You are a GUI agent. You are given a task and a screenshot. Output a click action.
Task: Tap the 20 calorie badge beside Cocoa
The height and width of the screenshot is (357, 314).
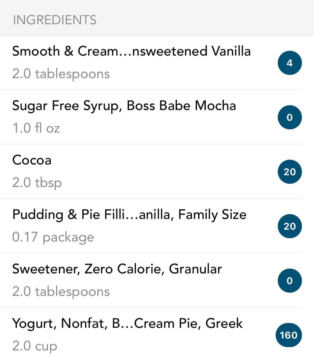[x=290, y=172]
